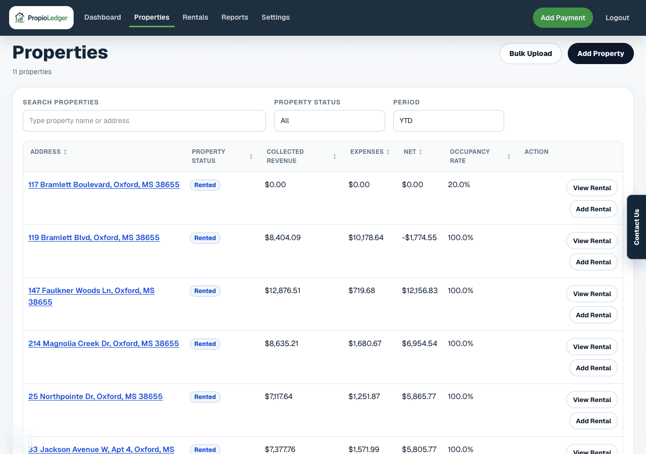This screenshot has width=646, height=454.
Task: View Rental for 117 Bramlett Boulevard
Action: tap(592, 188)
